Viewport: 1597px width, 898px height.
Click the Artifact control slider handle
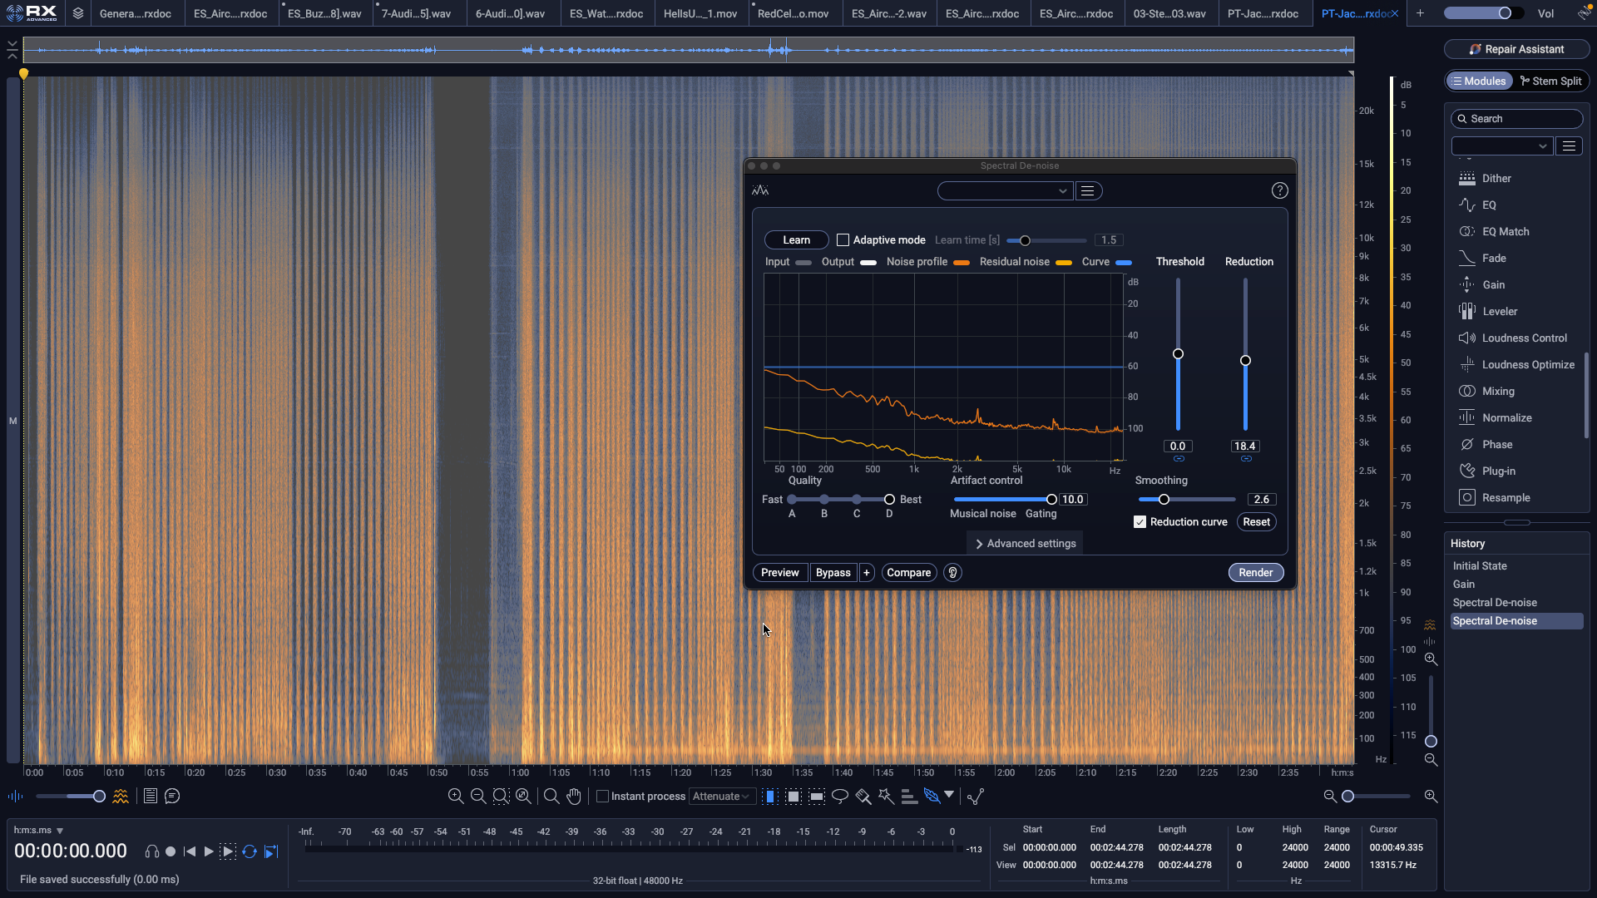coord(1051,500)
